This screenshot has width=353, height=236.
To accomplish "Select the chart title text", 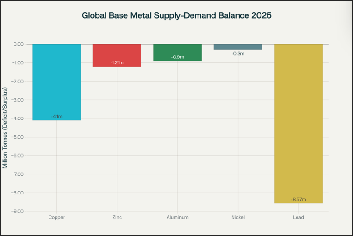I will point(176,15).
